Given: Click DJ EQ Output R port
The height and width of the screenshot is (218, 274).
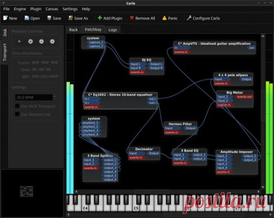Looking at the screenshot, I should point(156,68).
